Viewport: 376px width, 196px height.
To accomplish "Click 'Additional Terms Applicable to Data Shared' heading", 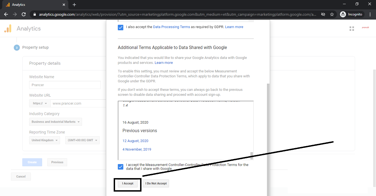I will tap(172, 47).
